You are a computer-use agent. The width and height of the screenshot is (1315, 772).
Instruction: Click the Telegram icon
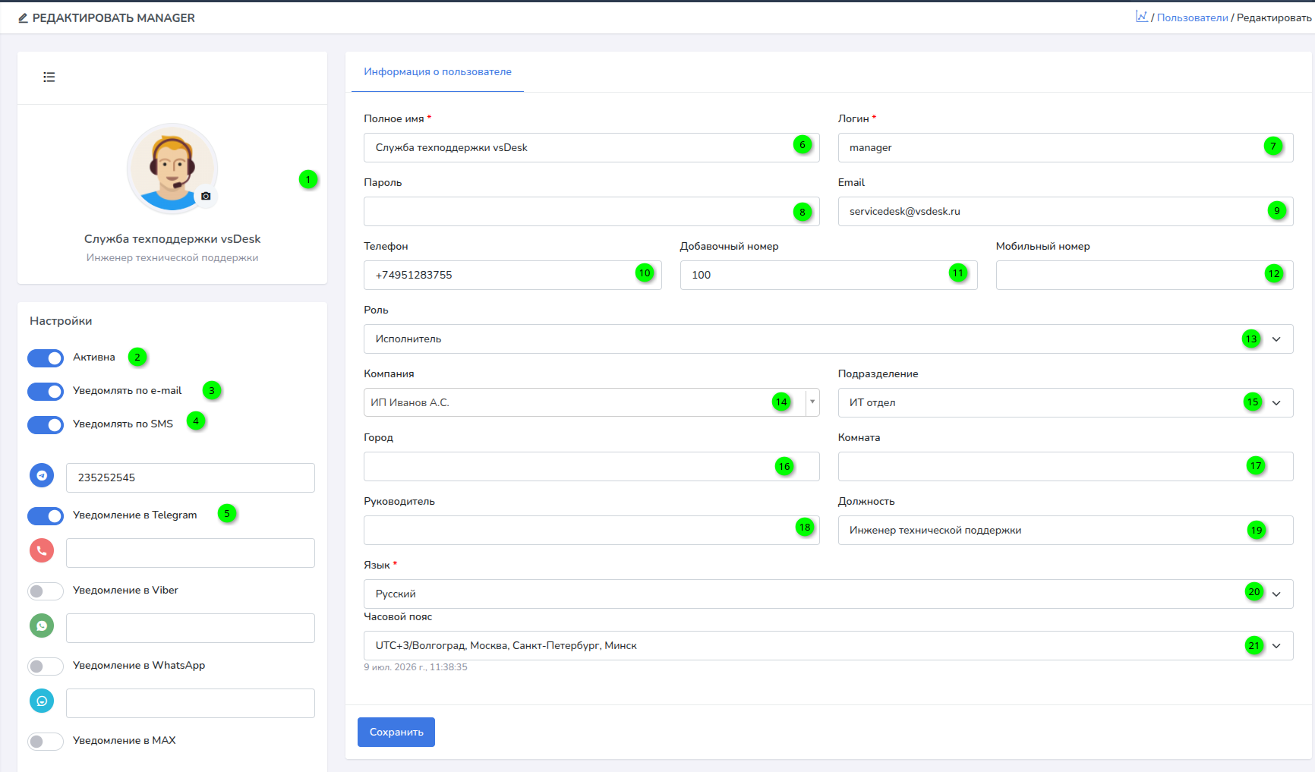coord(42,476)
